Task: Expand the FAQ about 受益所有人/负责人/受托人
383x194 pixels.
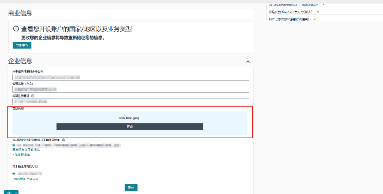Action: (318, 12)
